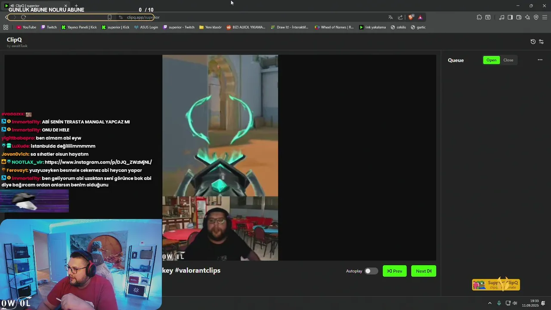Open Brave Shields lion icon

pyautogui.click(x=411, y=17)
